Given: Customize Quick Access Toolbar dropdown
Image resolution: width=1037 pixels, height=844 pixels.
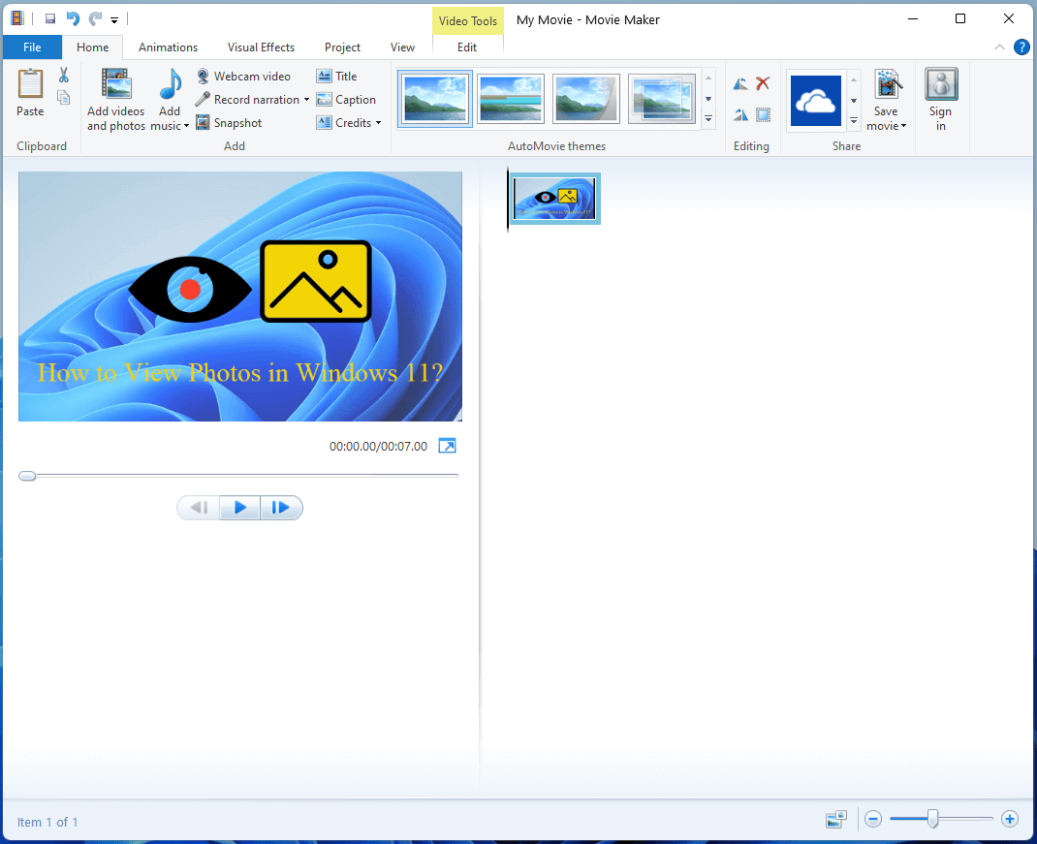Looking at the screenshot, I should tap(114, 19).
